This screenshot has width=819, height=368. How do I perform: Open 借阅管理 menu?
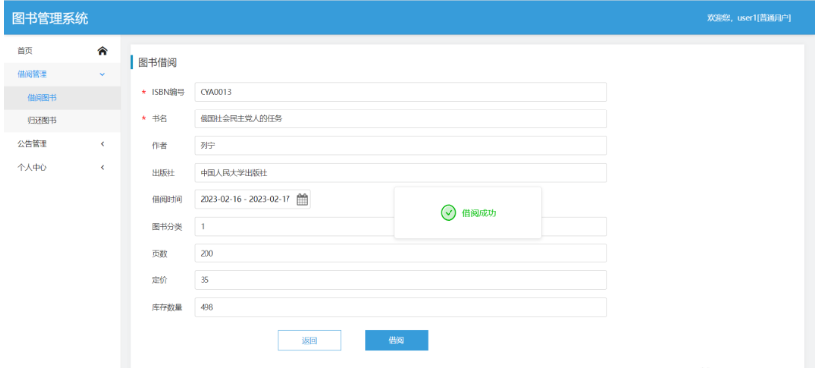click(x=62, y=74)
